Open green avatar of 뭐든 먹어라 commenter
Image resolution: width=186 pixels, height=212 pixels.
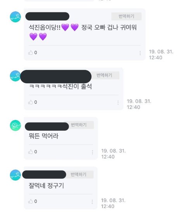15,125
